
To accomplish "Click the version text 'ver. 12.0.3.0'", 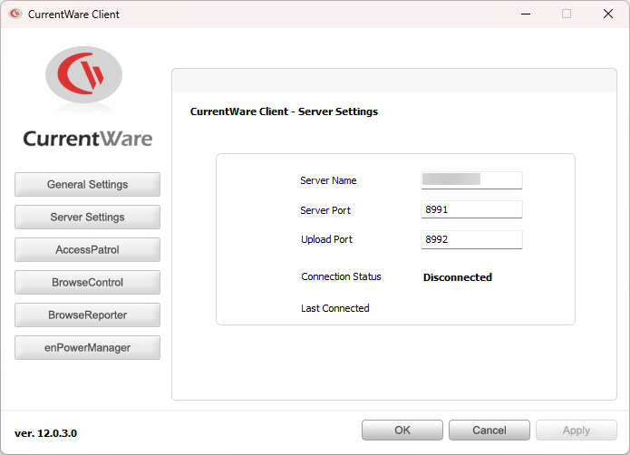I will click(46, 433).
